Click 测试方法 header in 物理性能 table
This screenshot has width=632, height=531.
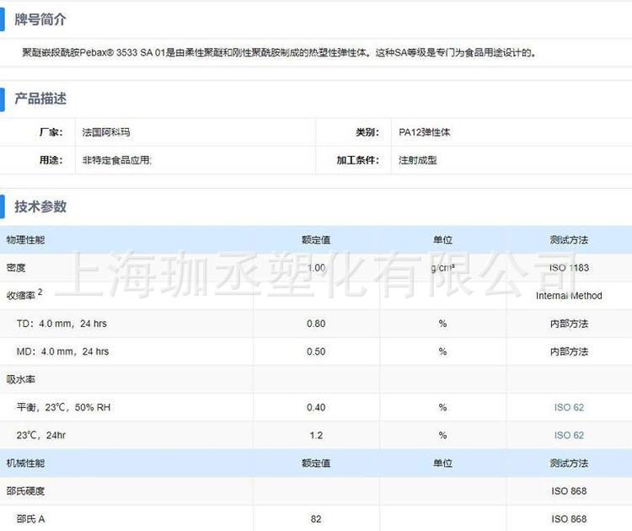coord(569,240)
